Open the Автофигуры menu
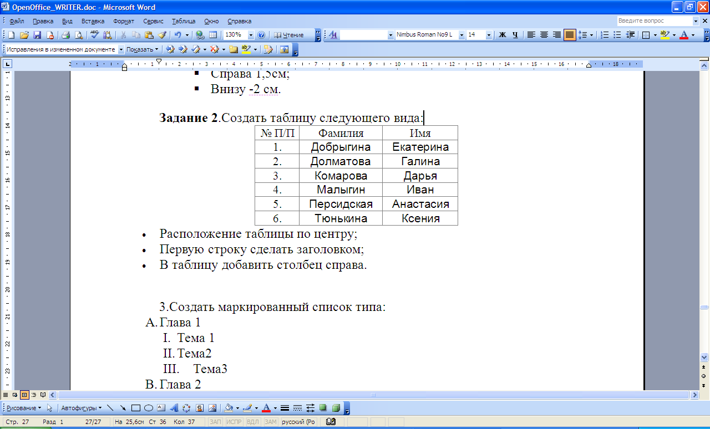710x429 pixels. click(82, 408)
